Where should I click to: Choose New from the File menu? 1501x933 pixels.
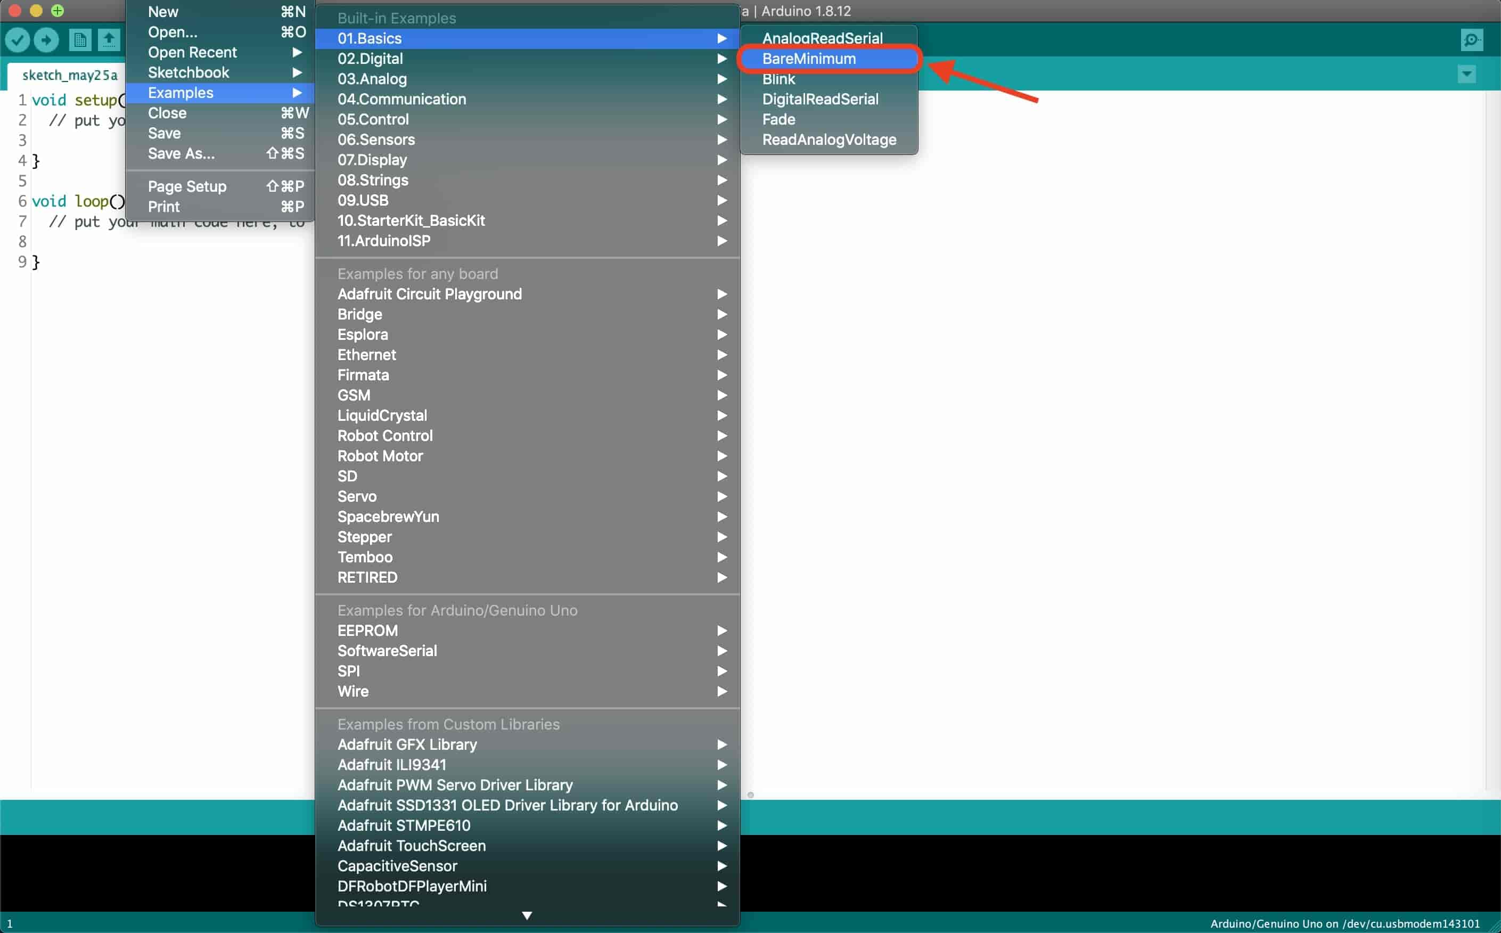pos(220,12)
